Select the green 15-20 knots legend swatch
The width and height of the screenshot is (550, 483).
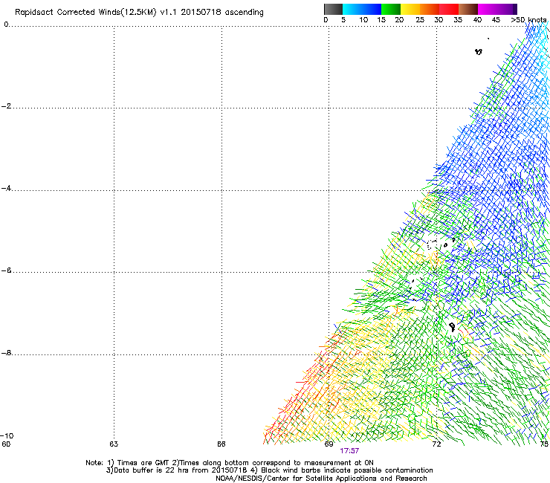pos(391,9)
